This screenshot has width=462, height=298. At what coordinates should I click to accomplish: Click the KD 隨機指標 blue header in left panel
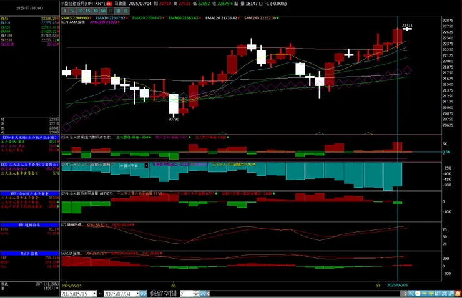(30, 225)
